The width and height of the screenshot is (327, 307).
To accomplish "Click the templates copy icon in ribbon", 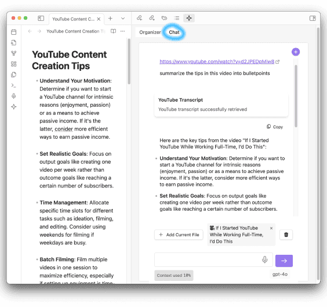I will coord(14,75).
